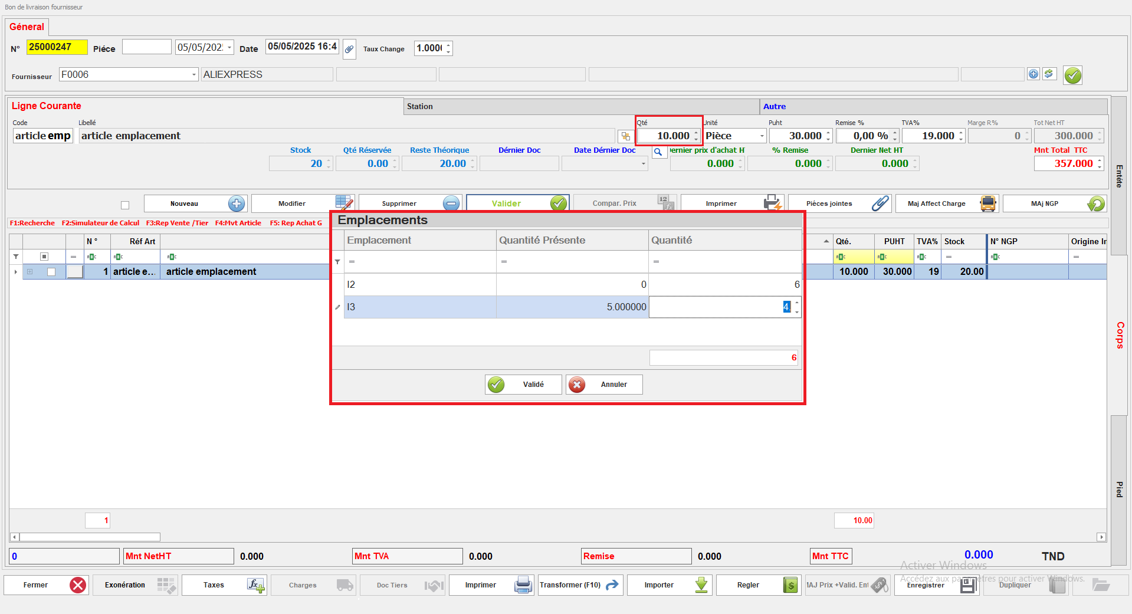Screen dimensions: 1132x614
Task: Open the Fournisseur F0006 dropdown
Action: [x=193, y=75]
